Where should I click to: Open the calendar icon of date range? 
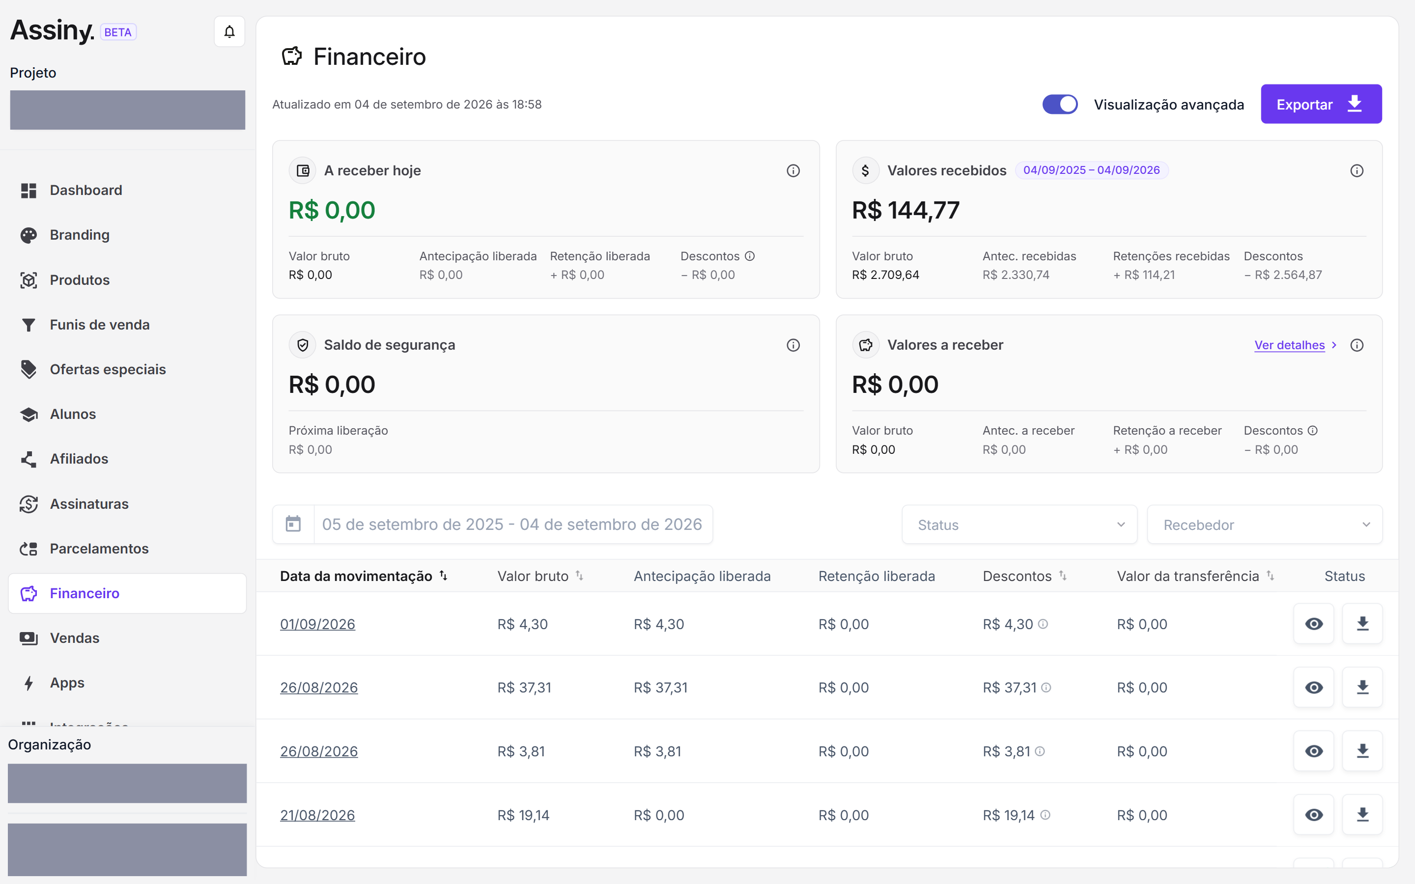(293, 524)
